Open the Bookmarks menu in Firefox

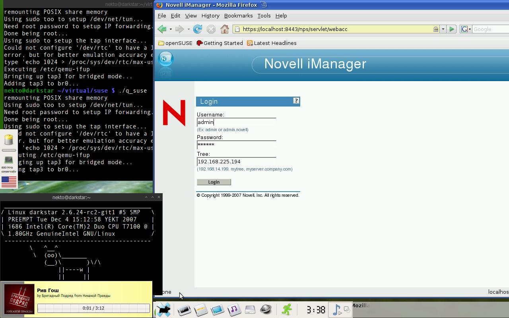(238, 16)
